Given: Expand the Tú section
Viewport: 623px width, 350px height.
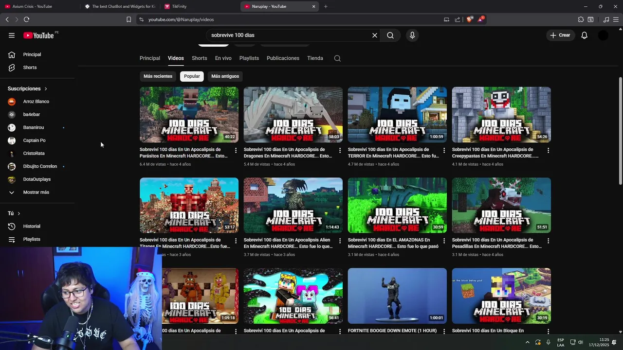Looking at the screenshot, I should (14, 213).
